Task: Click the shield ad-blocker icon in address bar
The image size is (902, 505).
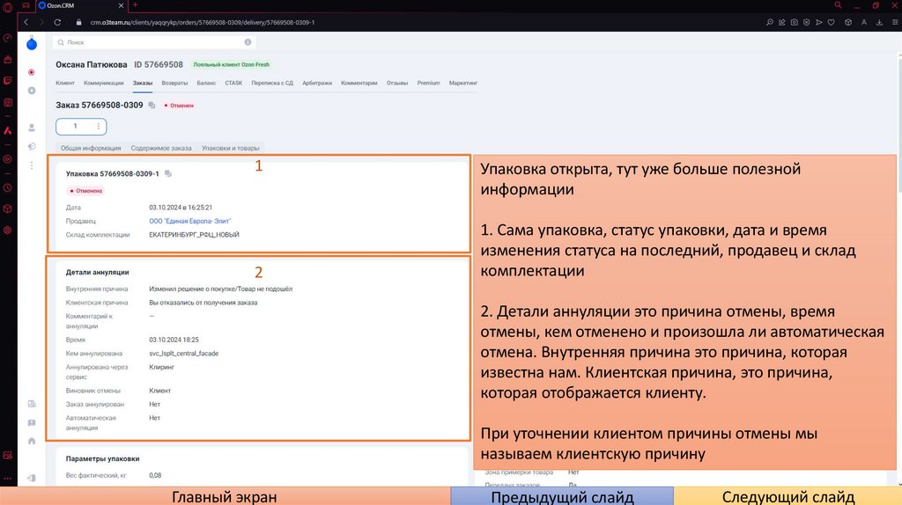Action: coord(807,22)
